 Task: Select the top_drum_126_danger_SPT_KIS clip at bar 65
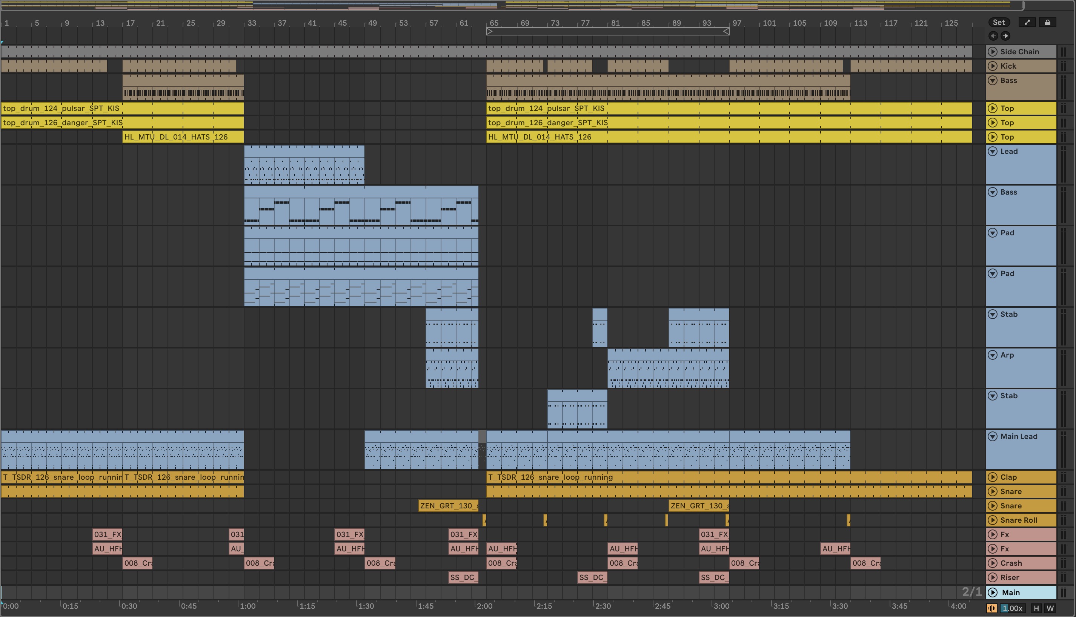pos(729,123)
